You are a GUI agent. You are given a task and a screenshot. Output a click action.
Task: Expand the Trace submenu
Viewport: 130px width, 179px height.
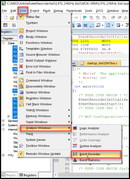point(44,134)
